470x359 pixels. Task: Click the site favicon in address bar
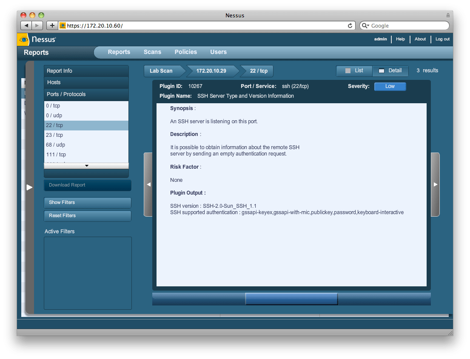click(x=63, y=25)
